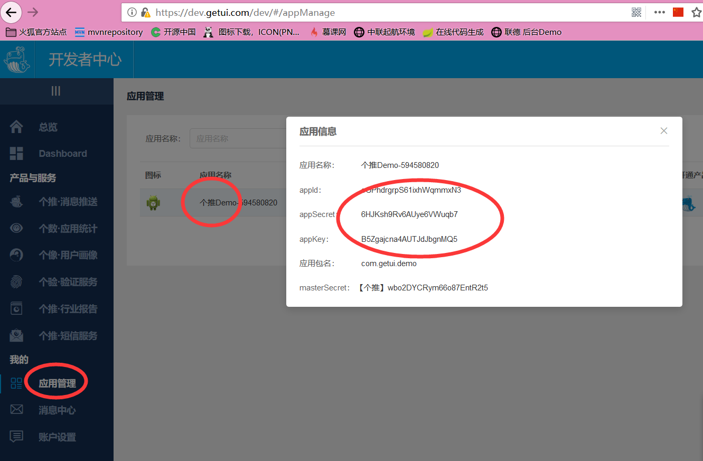Viewport: 703px width, 461px height.
Task: Click the mail icon for 消息中心
Action: click(x=16, y=410)
